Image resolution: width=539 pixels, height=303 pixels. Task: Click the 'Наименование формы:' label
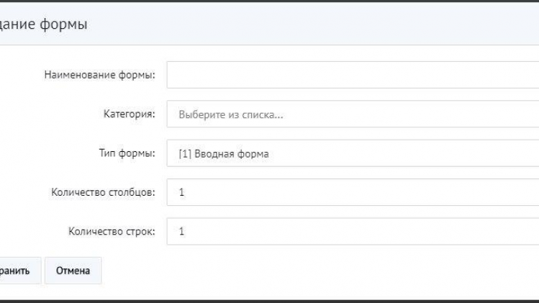pyautogui.click(x=100, y=75)
